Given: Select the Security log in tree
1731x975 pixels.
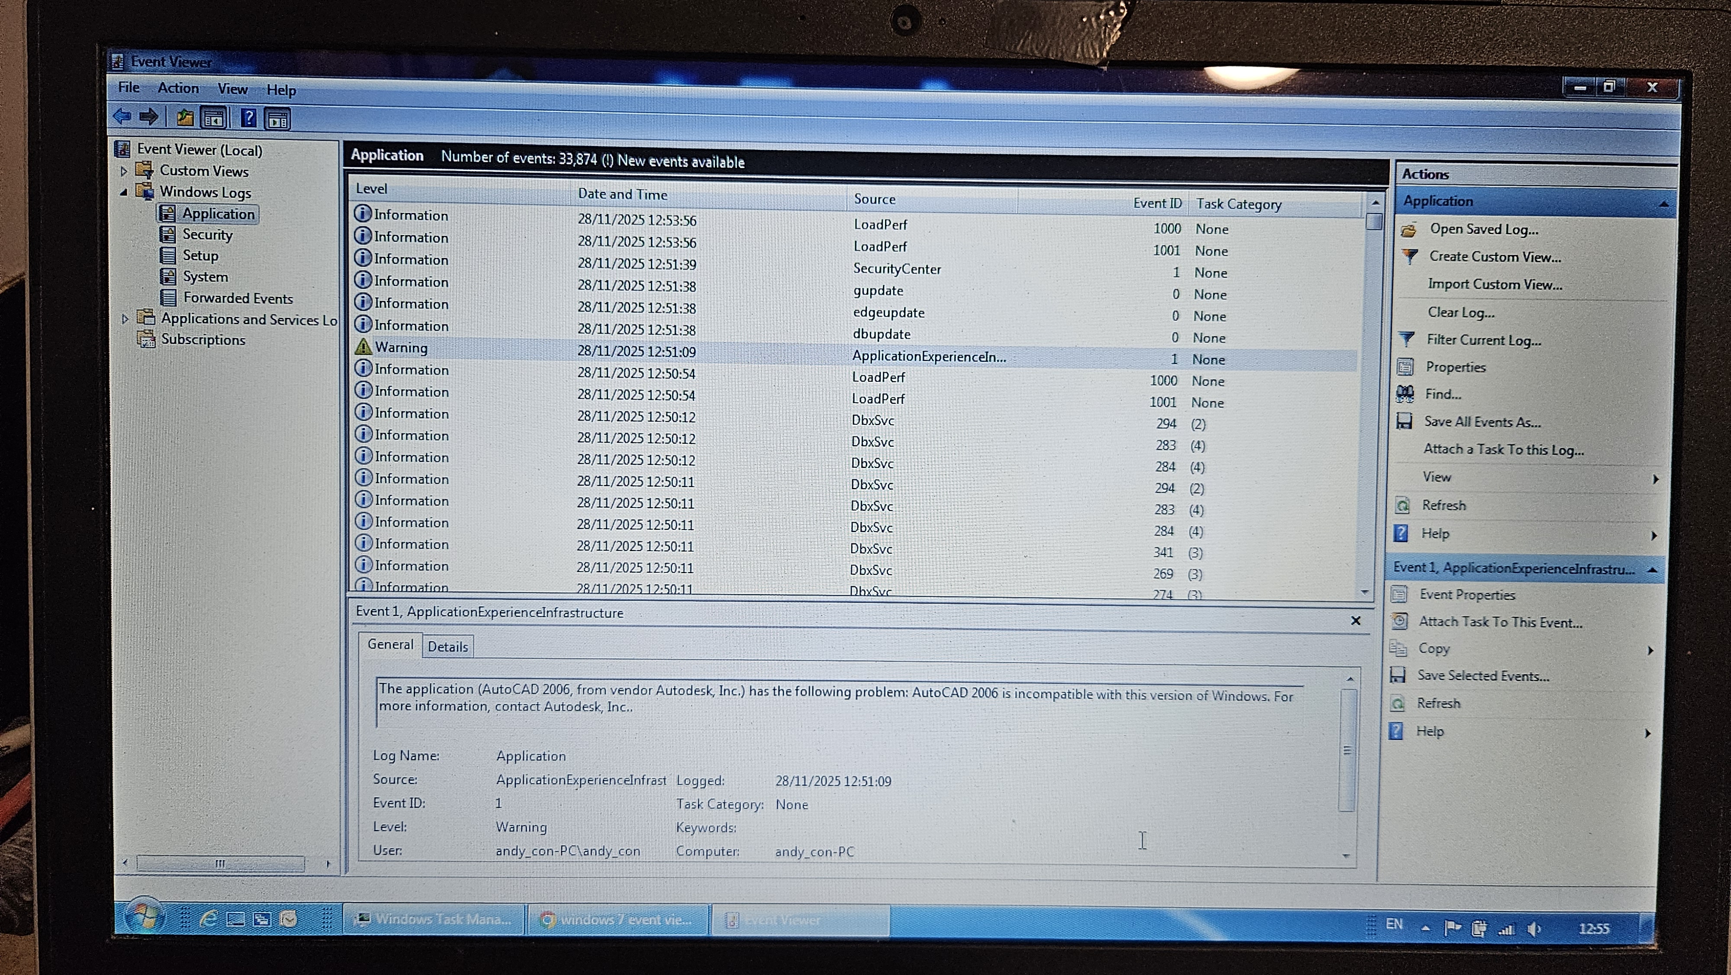Looking at the screenshot, I should [x=207, y=235].
